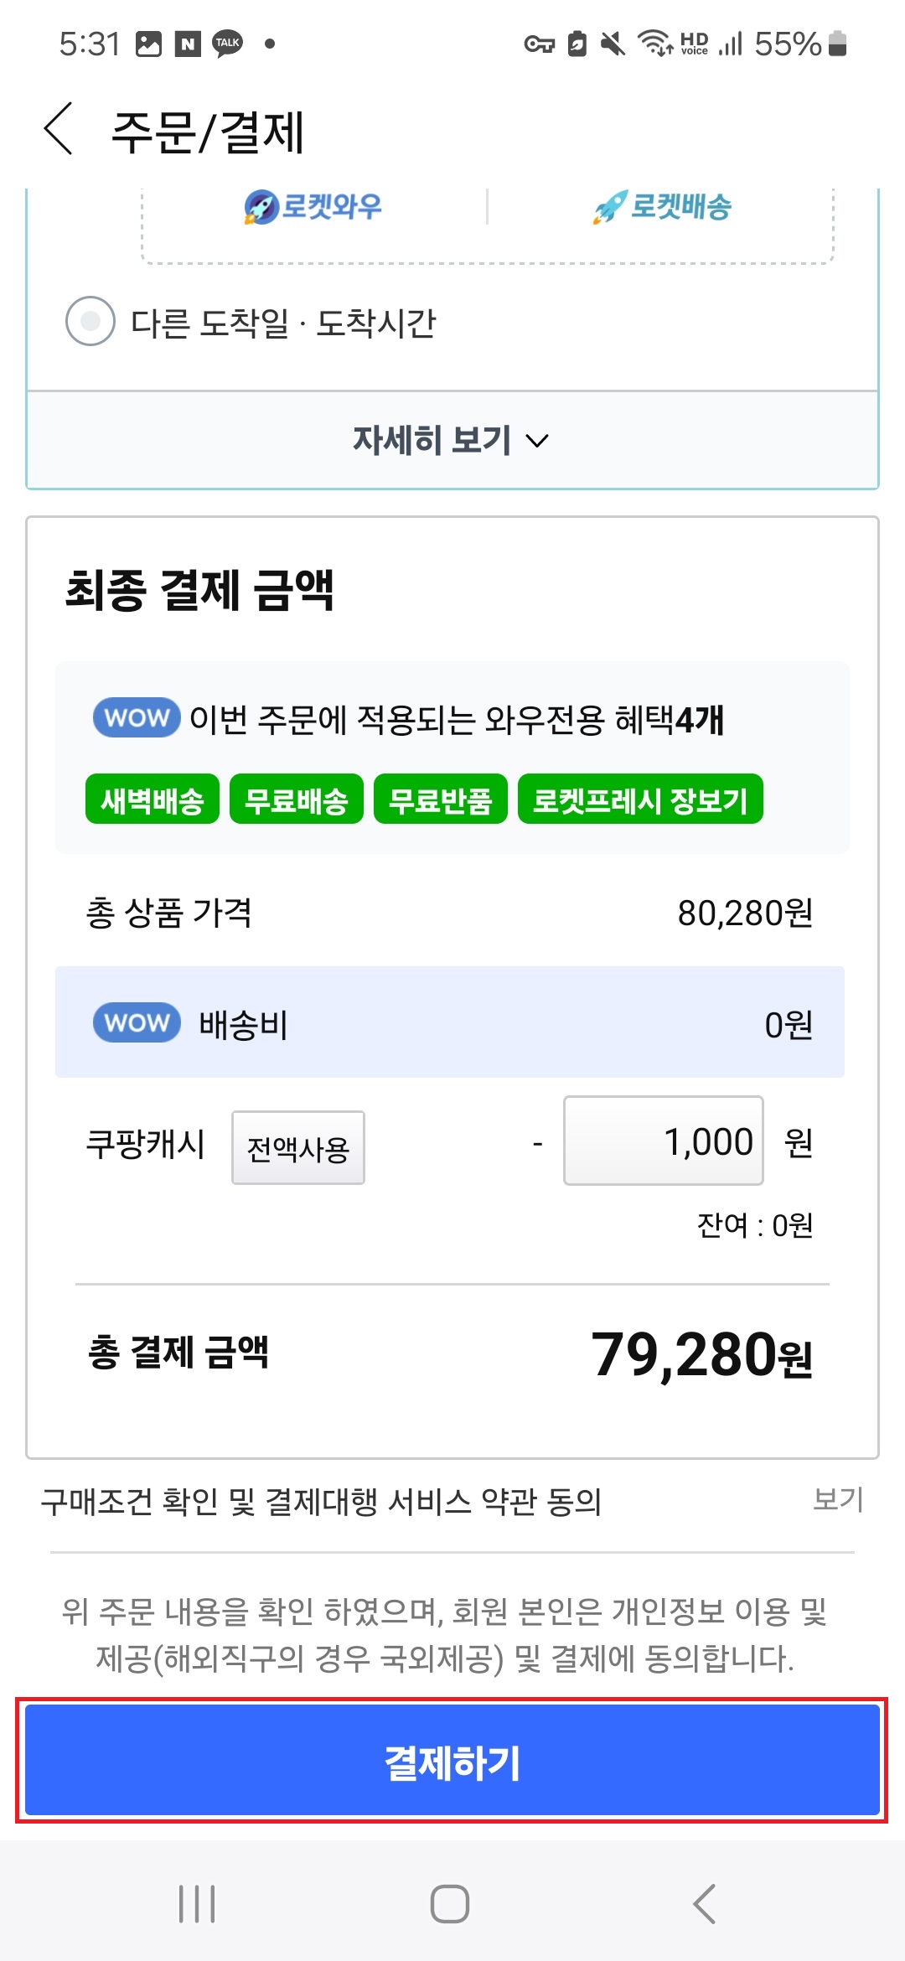Tap the WOW badge next to 배송비
905x1961 pixels.
tap(137, 1022)
